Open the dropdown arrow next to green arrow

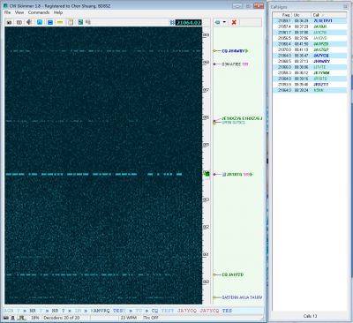click(x=224, y=22)
